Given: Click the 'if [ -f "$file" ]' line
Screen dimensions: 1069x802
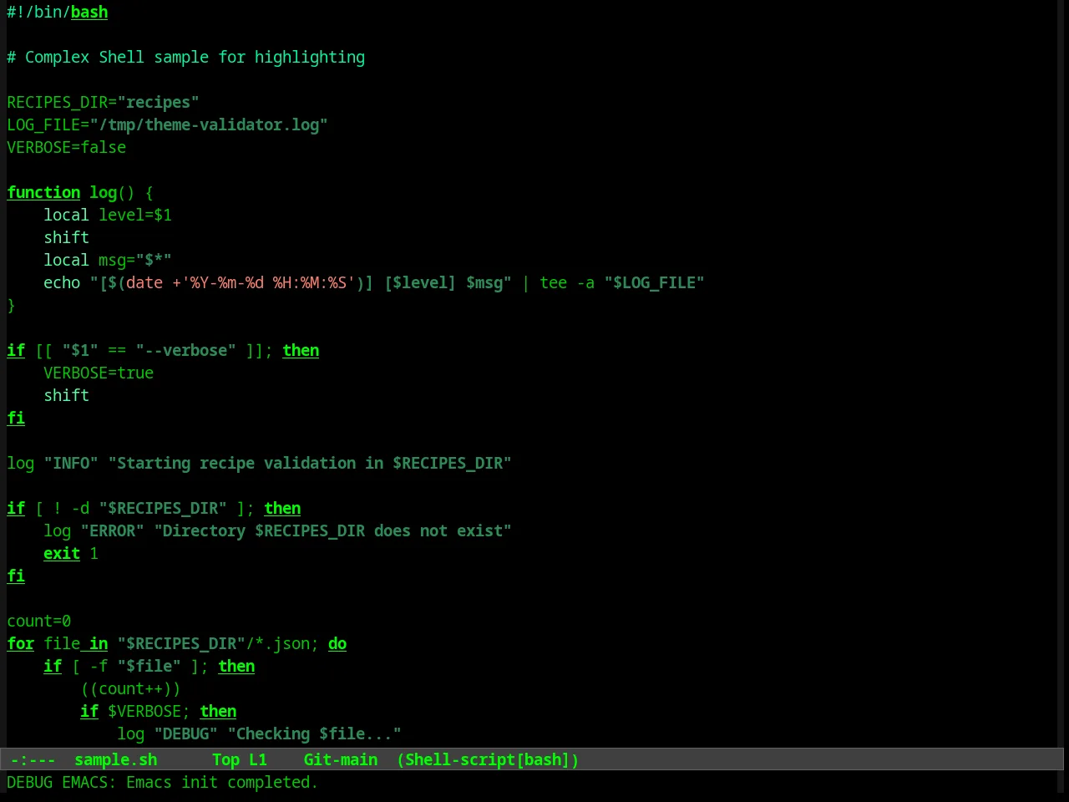Looking at the screenshot, I should (x=149, y=666).
